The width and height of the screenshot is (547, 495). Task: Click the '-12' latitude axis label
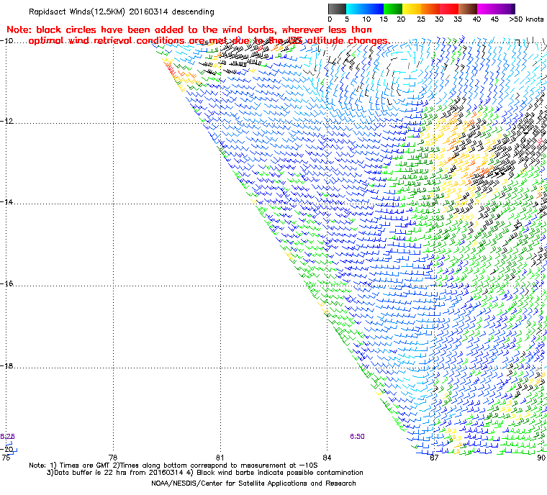pos(6,121)
